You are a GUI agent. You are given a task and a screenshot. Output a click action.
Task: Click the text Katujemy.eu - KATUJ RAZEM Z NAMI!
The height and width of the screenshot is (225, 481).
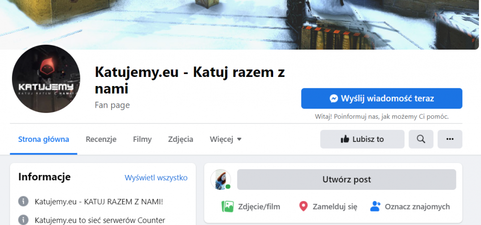[x=99, y=202]
